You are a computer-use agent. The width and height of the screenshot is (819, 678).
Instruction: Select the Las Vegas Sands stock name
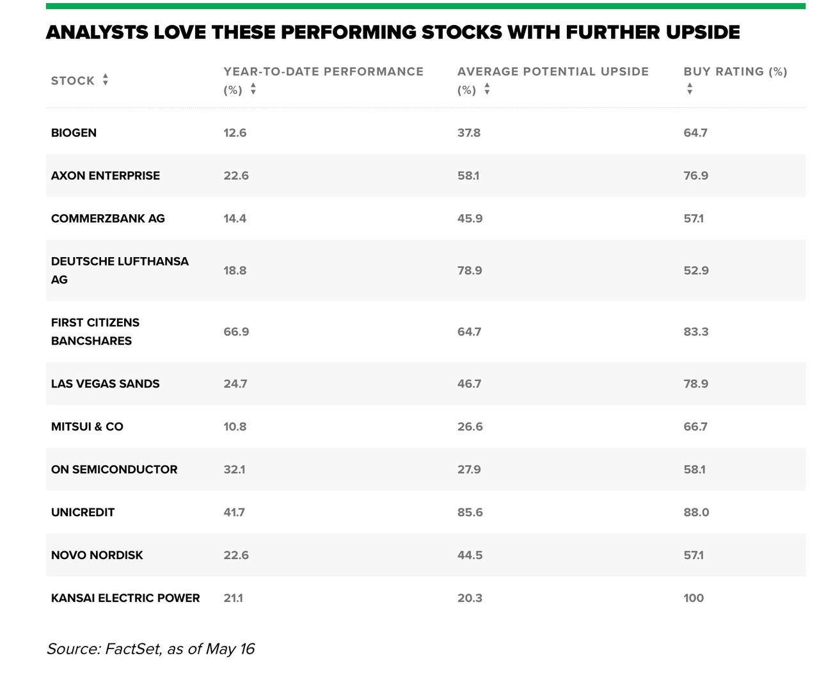[x=106, y=384]
